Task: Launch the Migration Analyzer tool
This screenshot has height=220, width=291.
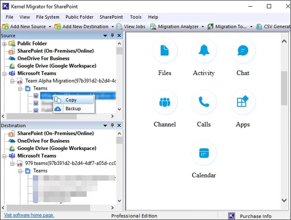Action: click(175, 26)
